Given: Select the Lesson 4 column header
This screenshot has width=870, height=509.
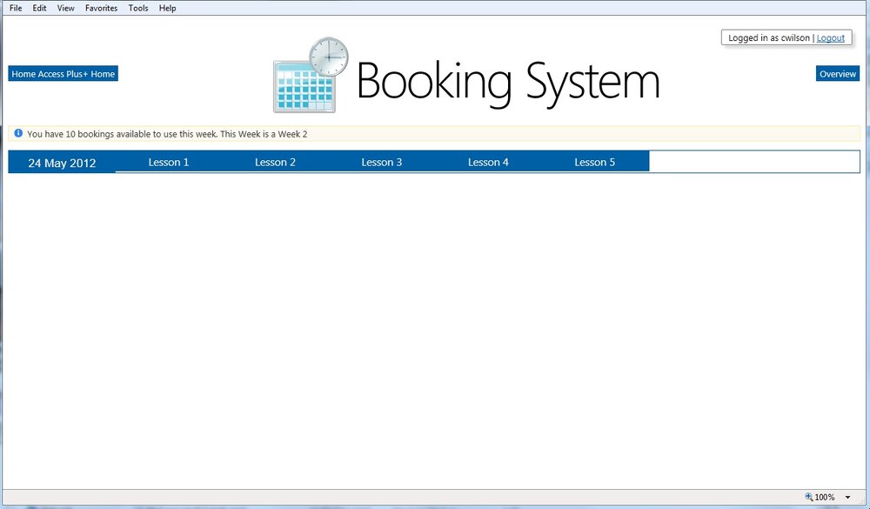Looking at the screenshot, I should click(488, 162).
